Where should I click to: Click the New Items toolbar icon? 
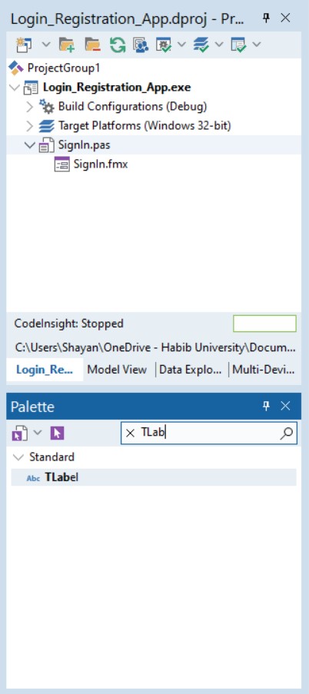(22, 45)
